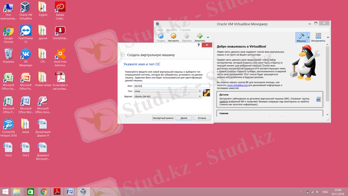Open the Машина menu in VirtualBox
348x196 pixels.
coord(171,30)
